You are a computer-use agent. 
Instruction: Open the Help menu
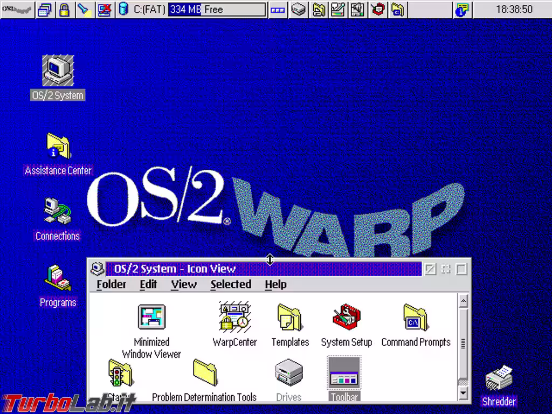(x=275, y=284)
